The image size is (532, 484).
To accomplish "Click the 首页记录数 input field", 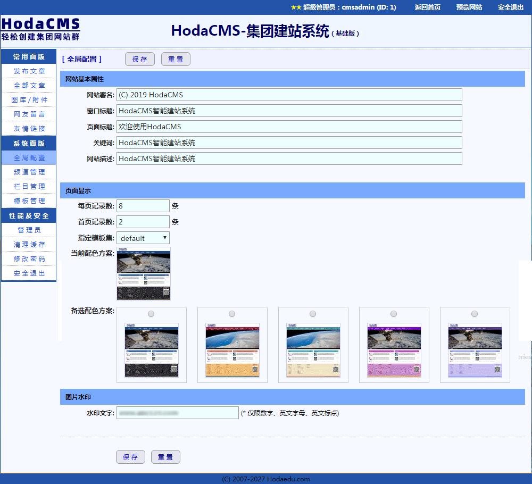I will pos(143,222).
